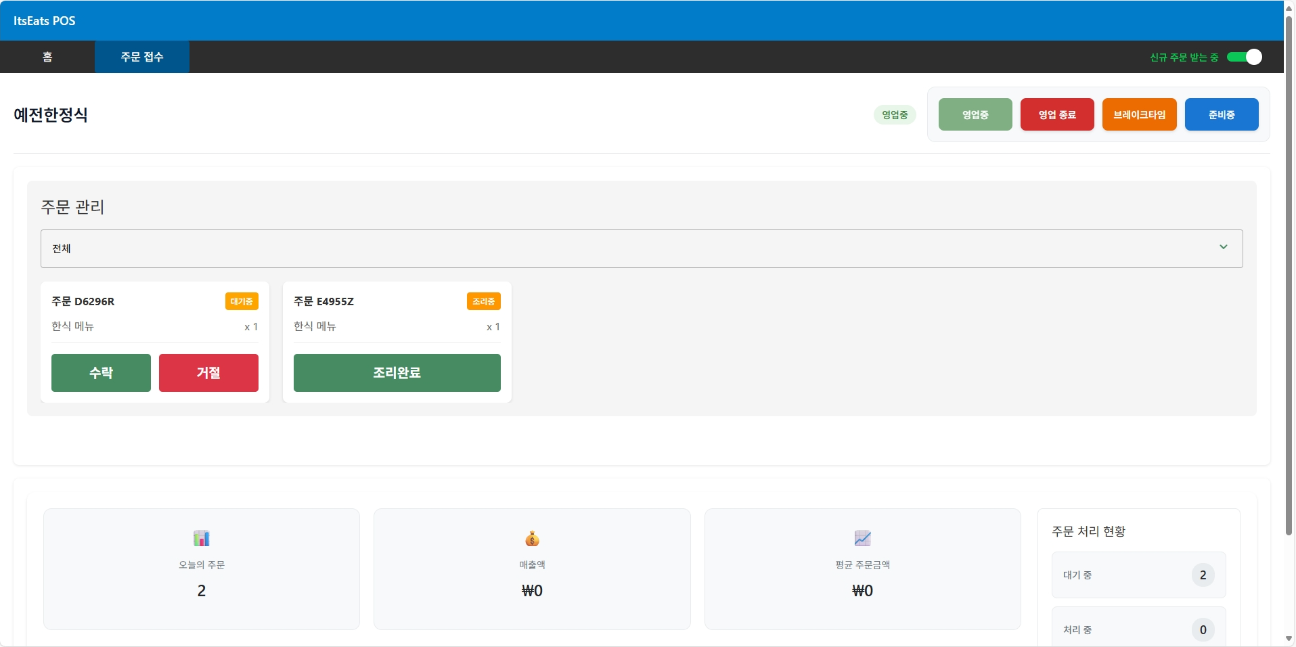1296x647 pixels.
Task: Click the line chart icon above 평균 주문금액
Action: coord(862,538)
